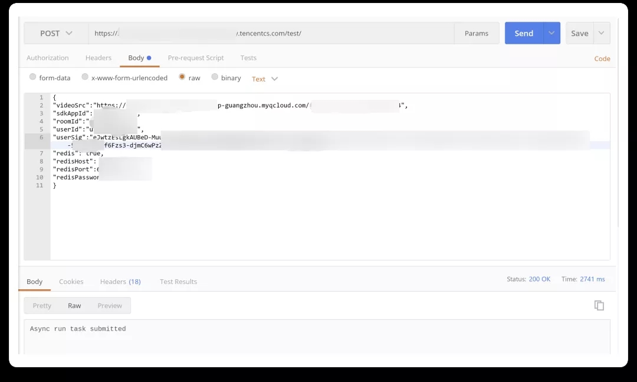The width and height of the screenshot is (637, 382).
Task: Copy response using the clipboard icon
Action: [599, 305]
